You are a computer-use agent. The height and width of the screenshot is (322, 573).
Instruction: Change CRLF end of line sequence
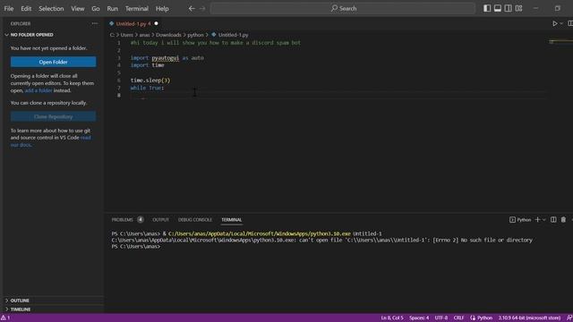click(458, 318)
